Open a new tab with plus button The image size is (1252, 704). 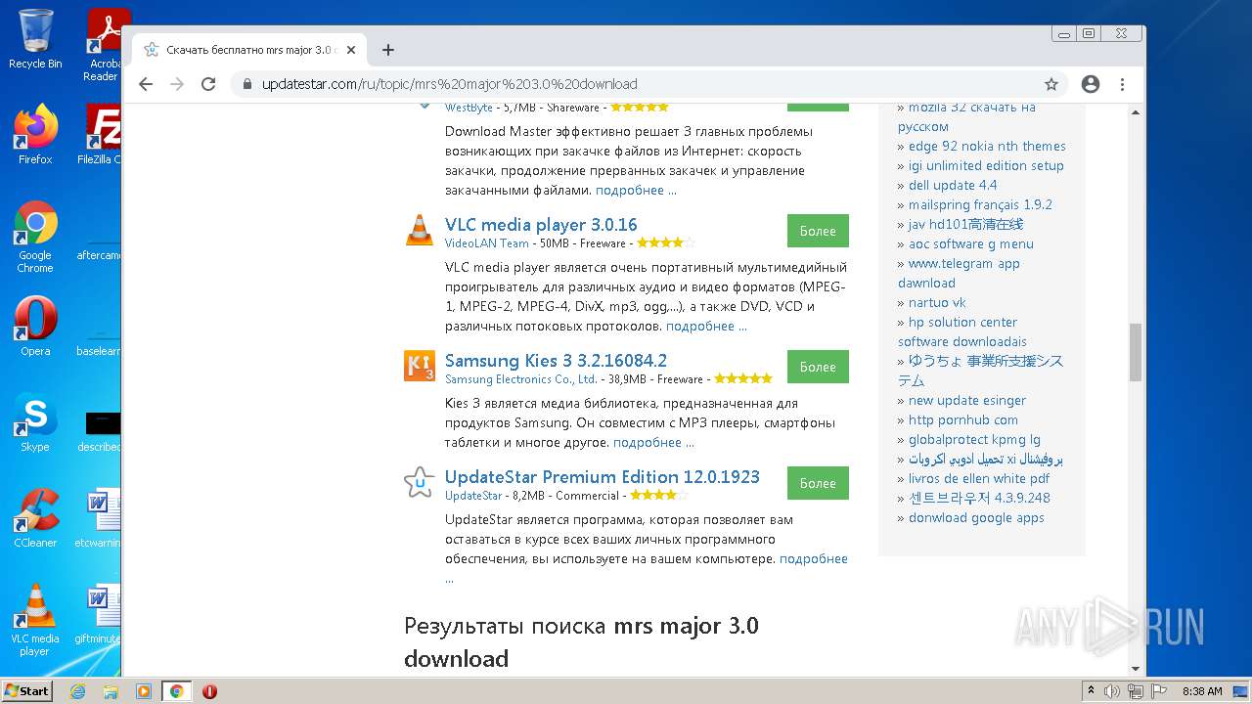tap(388, 50)
